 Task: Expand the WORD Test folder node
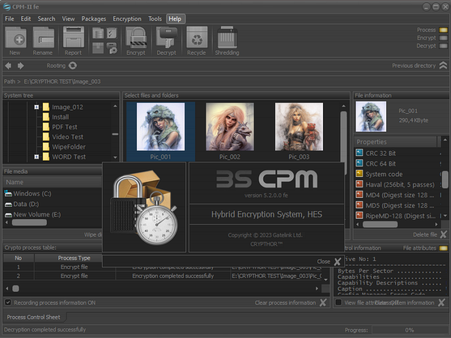tap(37, 157)
